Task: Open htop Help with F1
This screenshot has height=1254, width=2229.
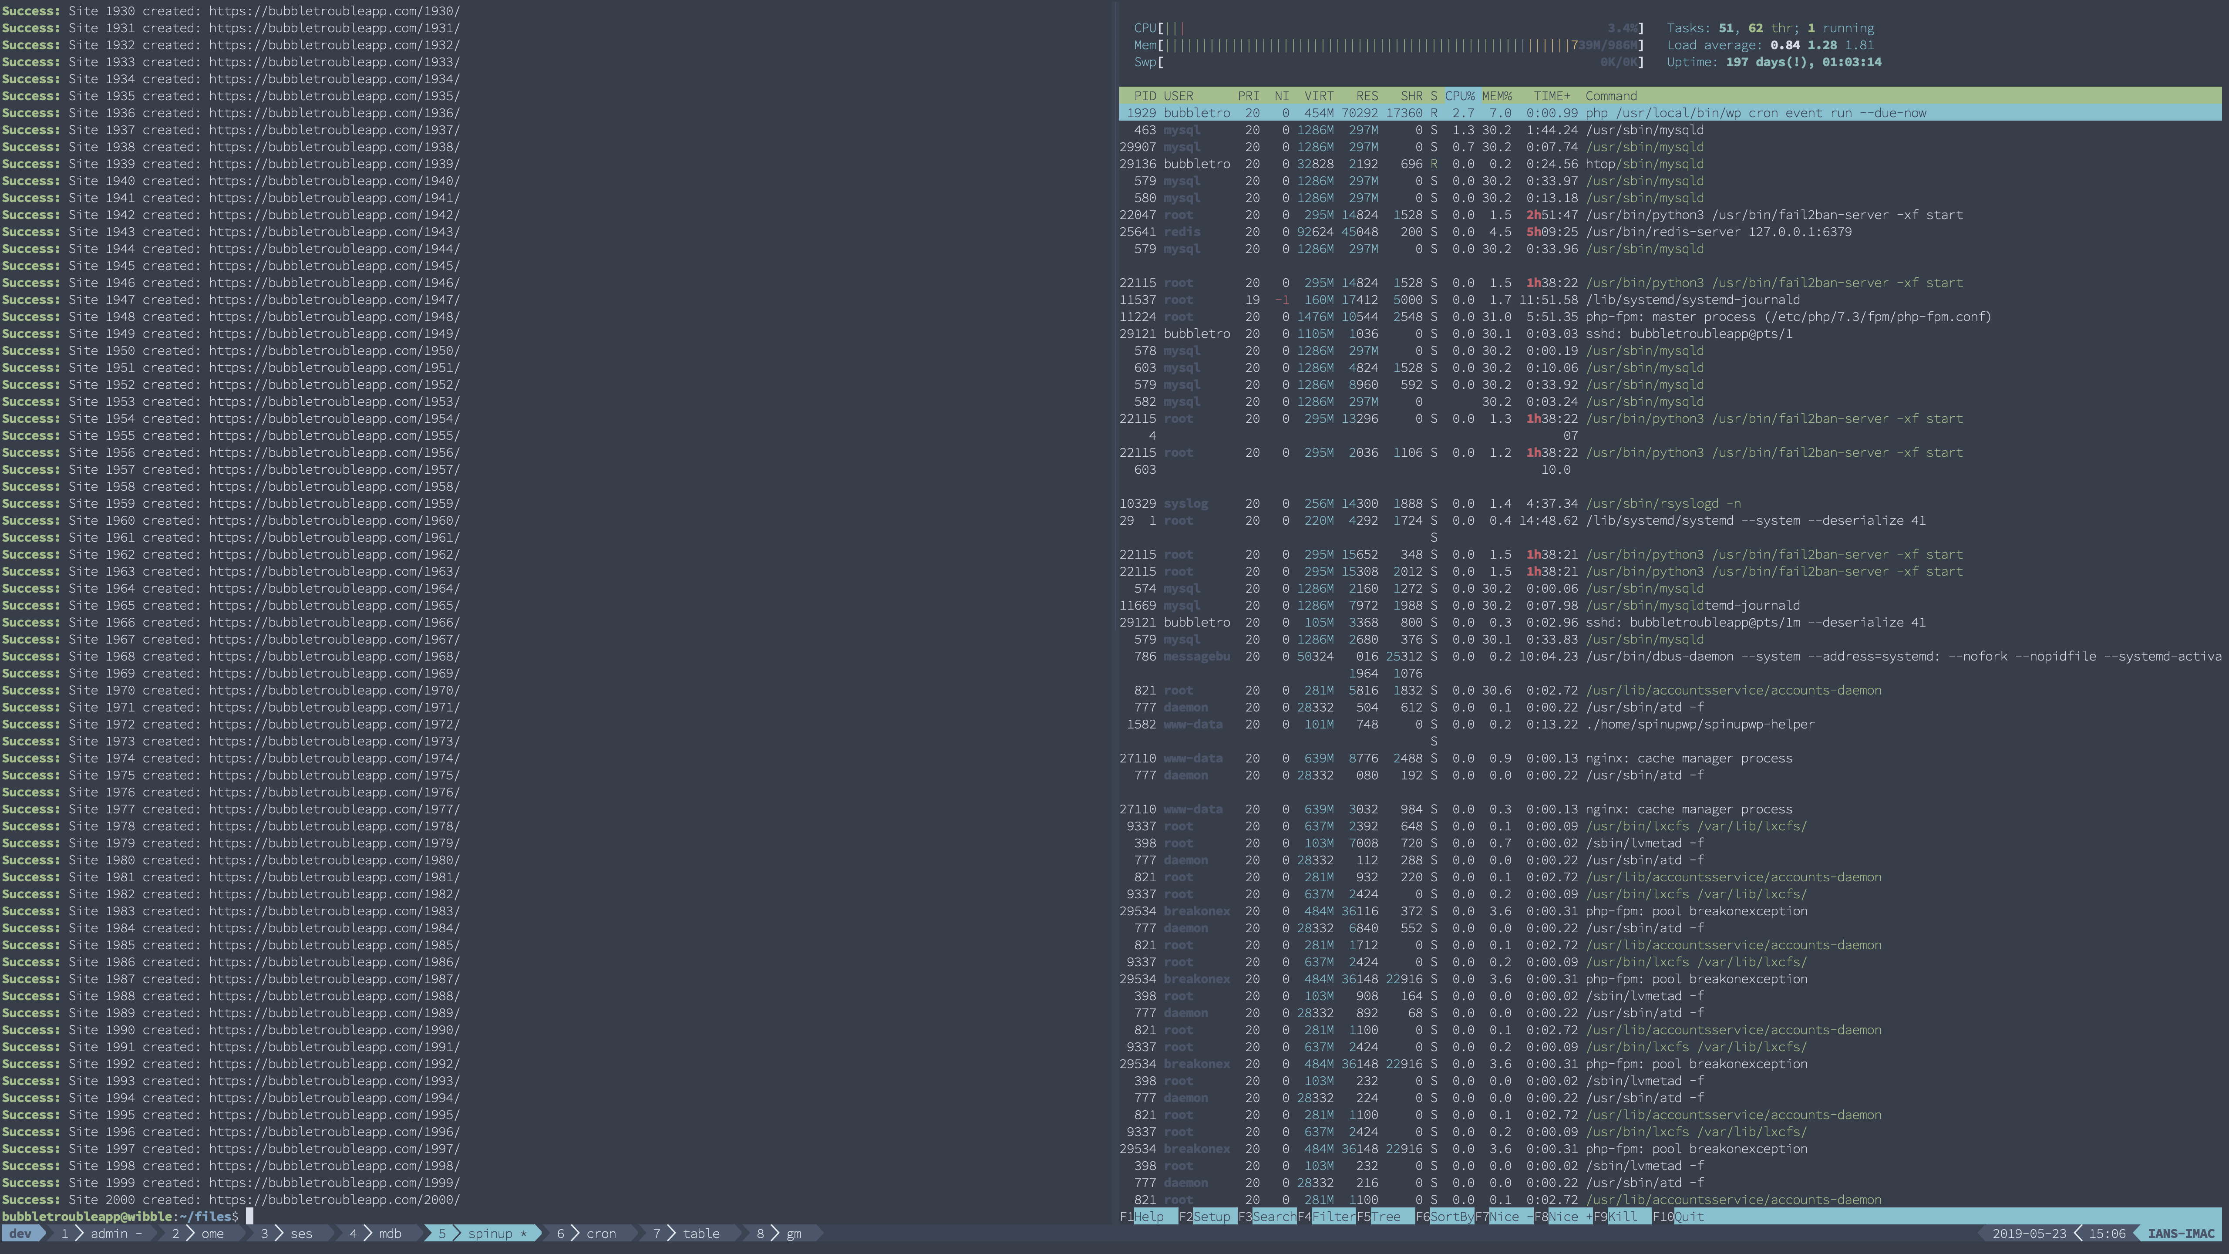Action: click(x=1148, y=1216)
